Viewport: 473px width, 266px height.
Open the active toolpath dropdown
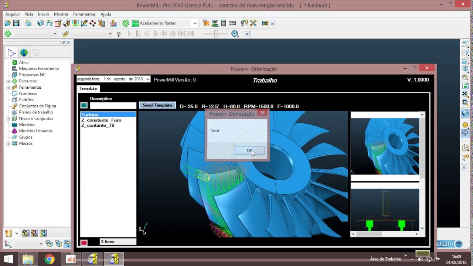coord(55,34)
